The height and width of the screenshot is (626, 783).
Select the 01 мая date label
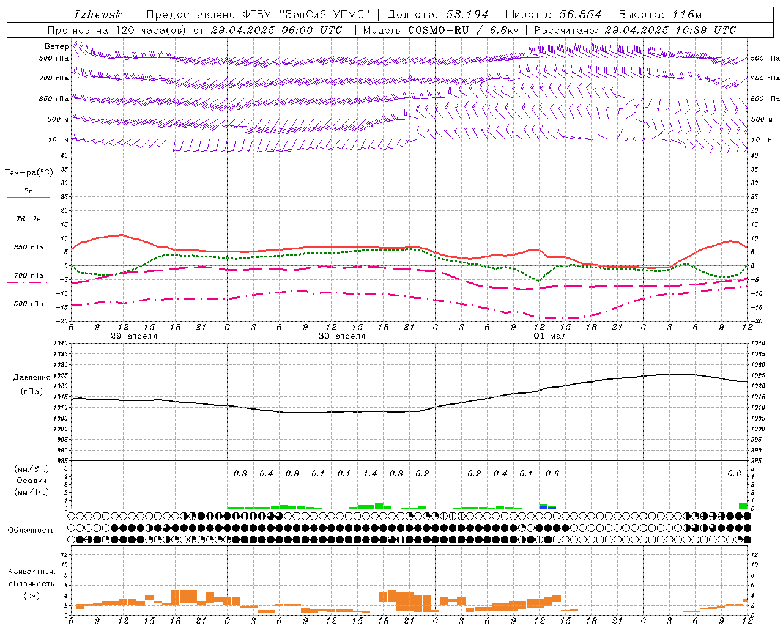click(x=550, y=336)
